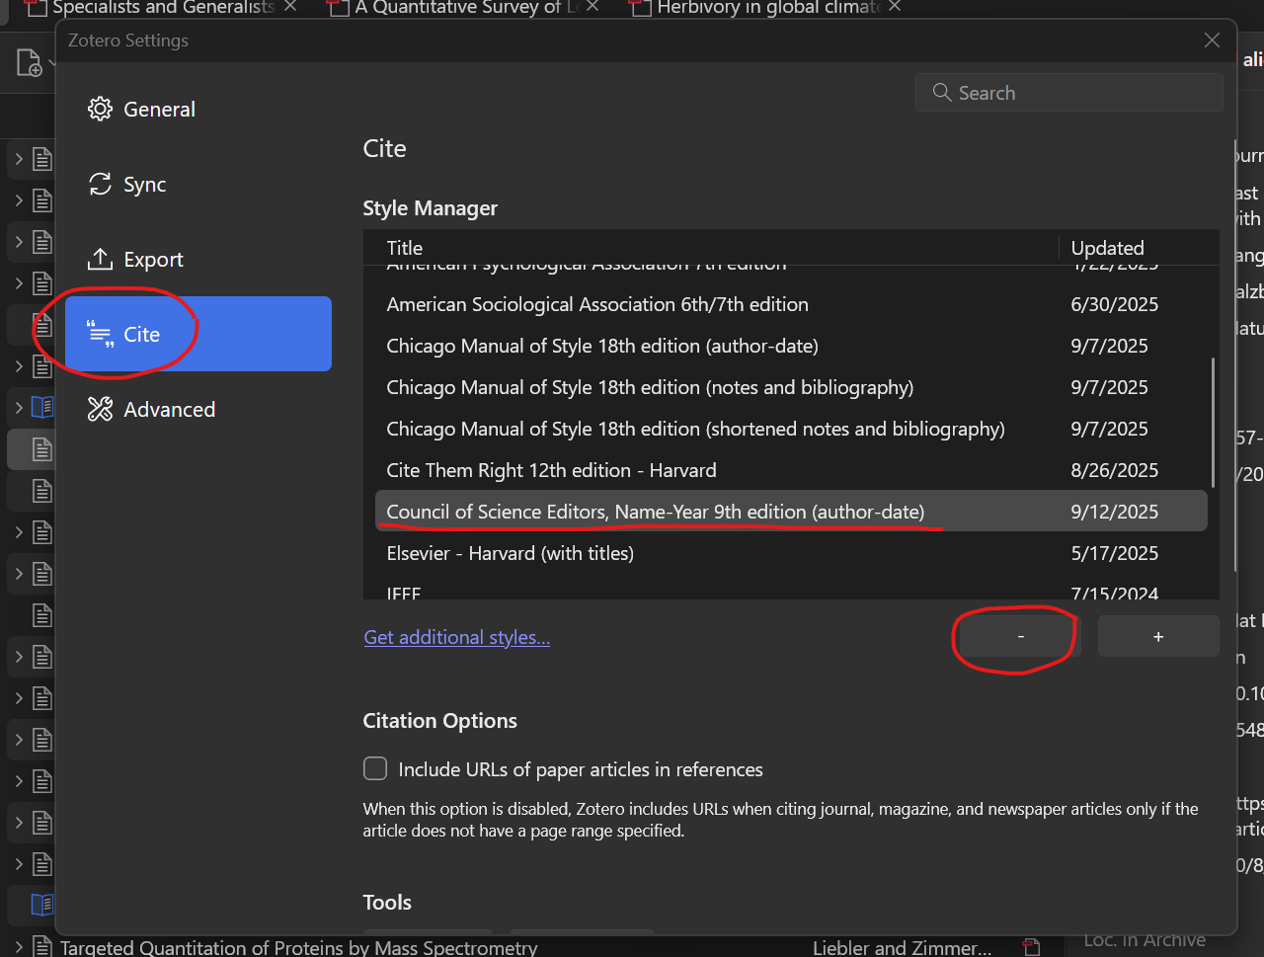This screenshot has height=957, width=1264.
Task: Select American Sociological Association 6th/7th edition style
Action: point(791,304)
